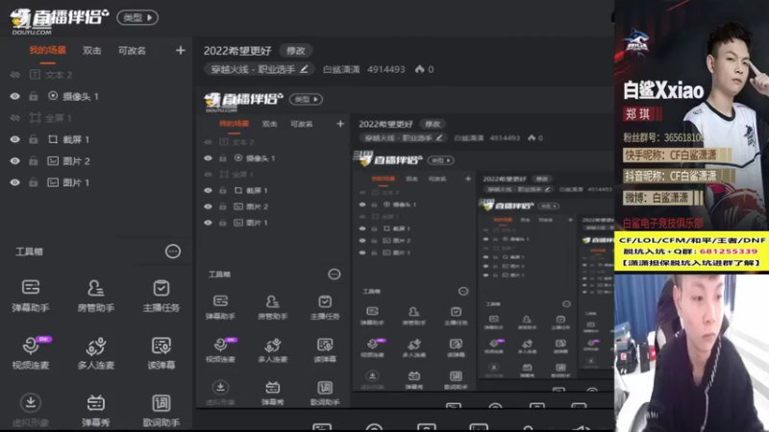Open the 弹幕助手 tool in main toolbox
Viewport: 769px width, 432px height.
[31, 295]
